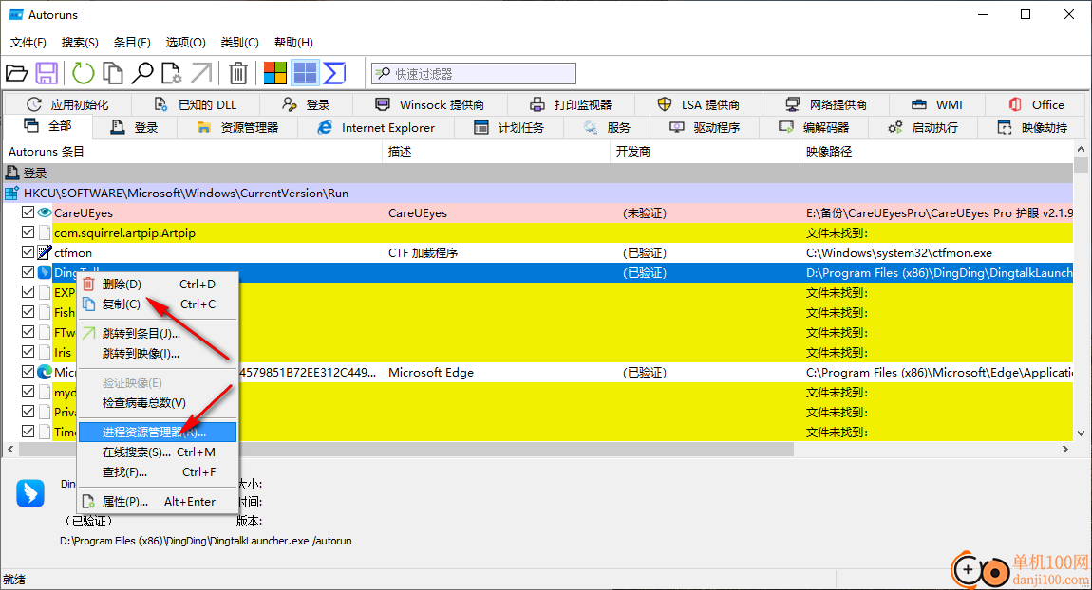Uncheck the ctfmon entry checkbox

[28, 252]
